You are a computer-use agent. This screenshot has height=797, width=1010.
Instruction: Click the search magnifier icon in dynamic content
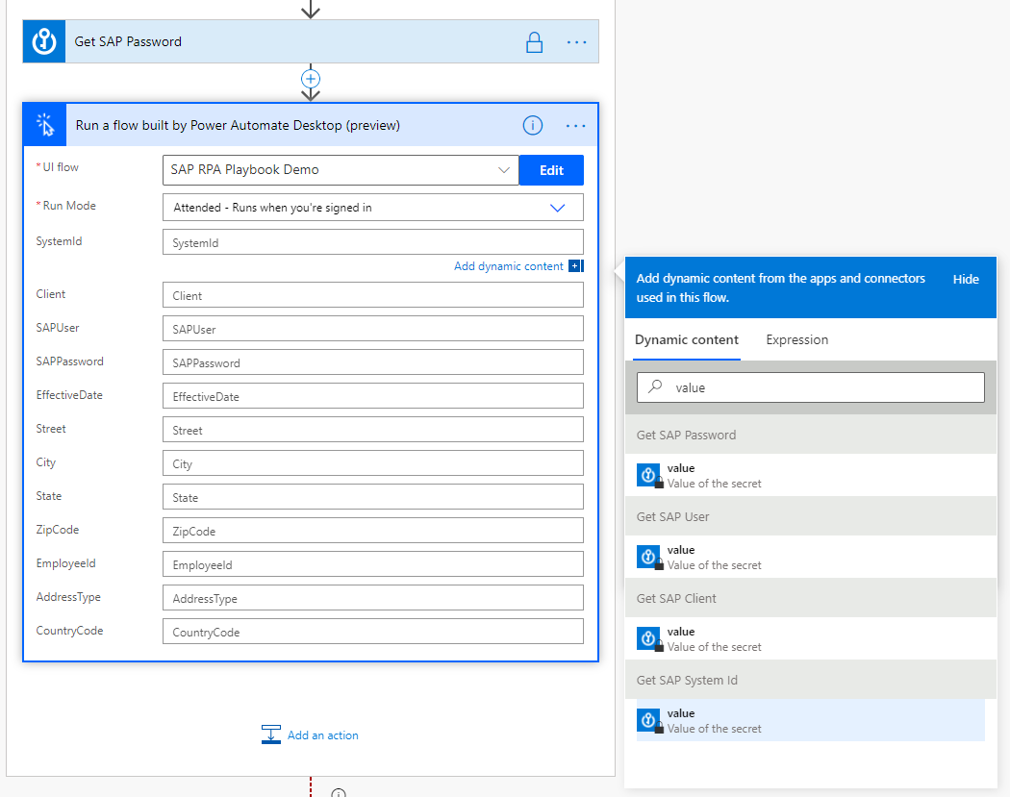655,386
